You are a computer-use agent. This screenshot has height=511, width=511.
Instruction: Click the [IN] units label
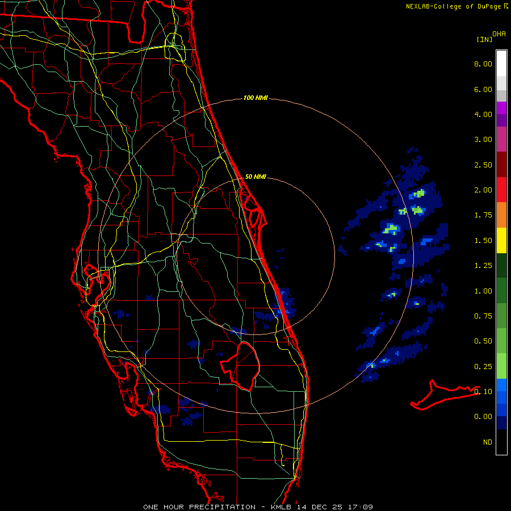point(484,39)
